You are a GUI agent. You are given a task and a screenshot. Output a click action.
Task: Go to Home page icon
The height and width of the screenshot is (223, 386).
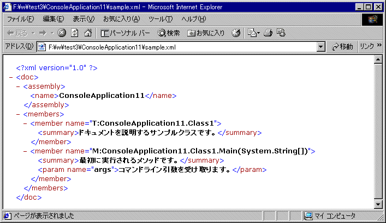coord(88,33)
